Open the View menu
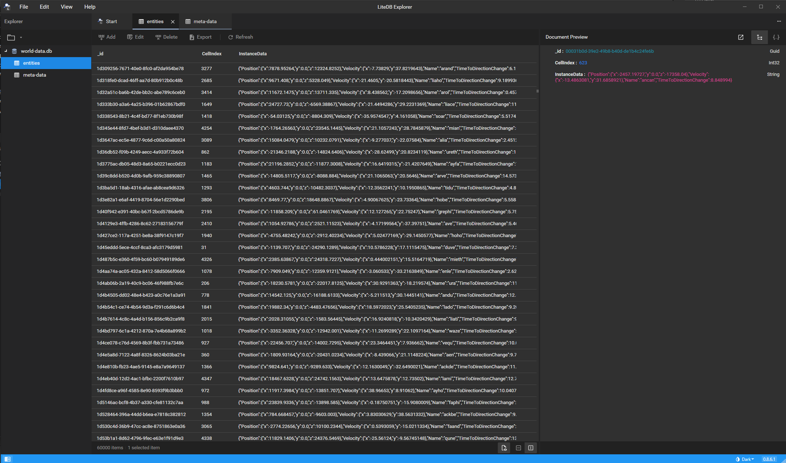 coord(67,7)
